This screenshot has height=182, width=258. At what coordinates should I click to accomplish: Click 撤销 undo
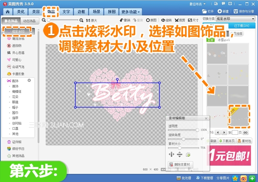point(125,20)
